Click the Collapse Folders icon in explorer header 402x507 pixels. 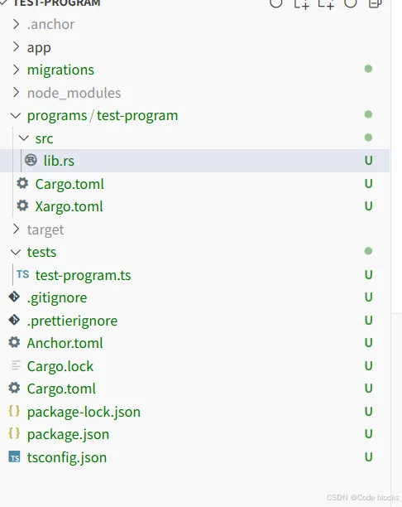pyautogui.click(x=376, y=3)
